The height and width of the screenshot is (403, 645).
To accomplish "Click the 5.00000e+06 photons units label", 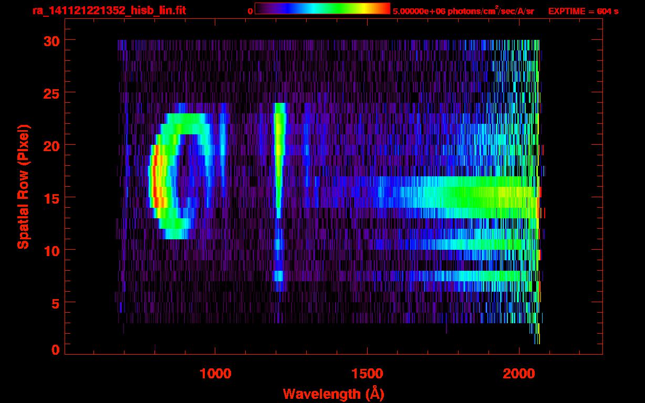I will point(463,11).
